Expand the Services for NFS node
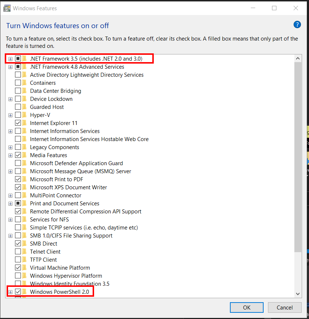This screenshot has width=309, height=319. click(10, 220)
